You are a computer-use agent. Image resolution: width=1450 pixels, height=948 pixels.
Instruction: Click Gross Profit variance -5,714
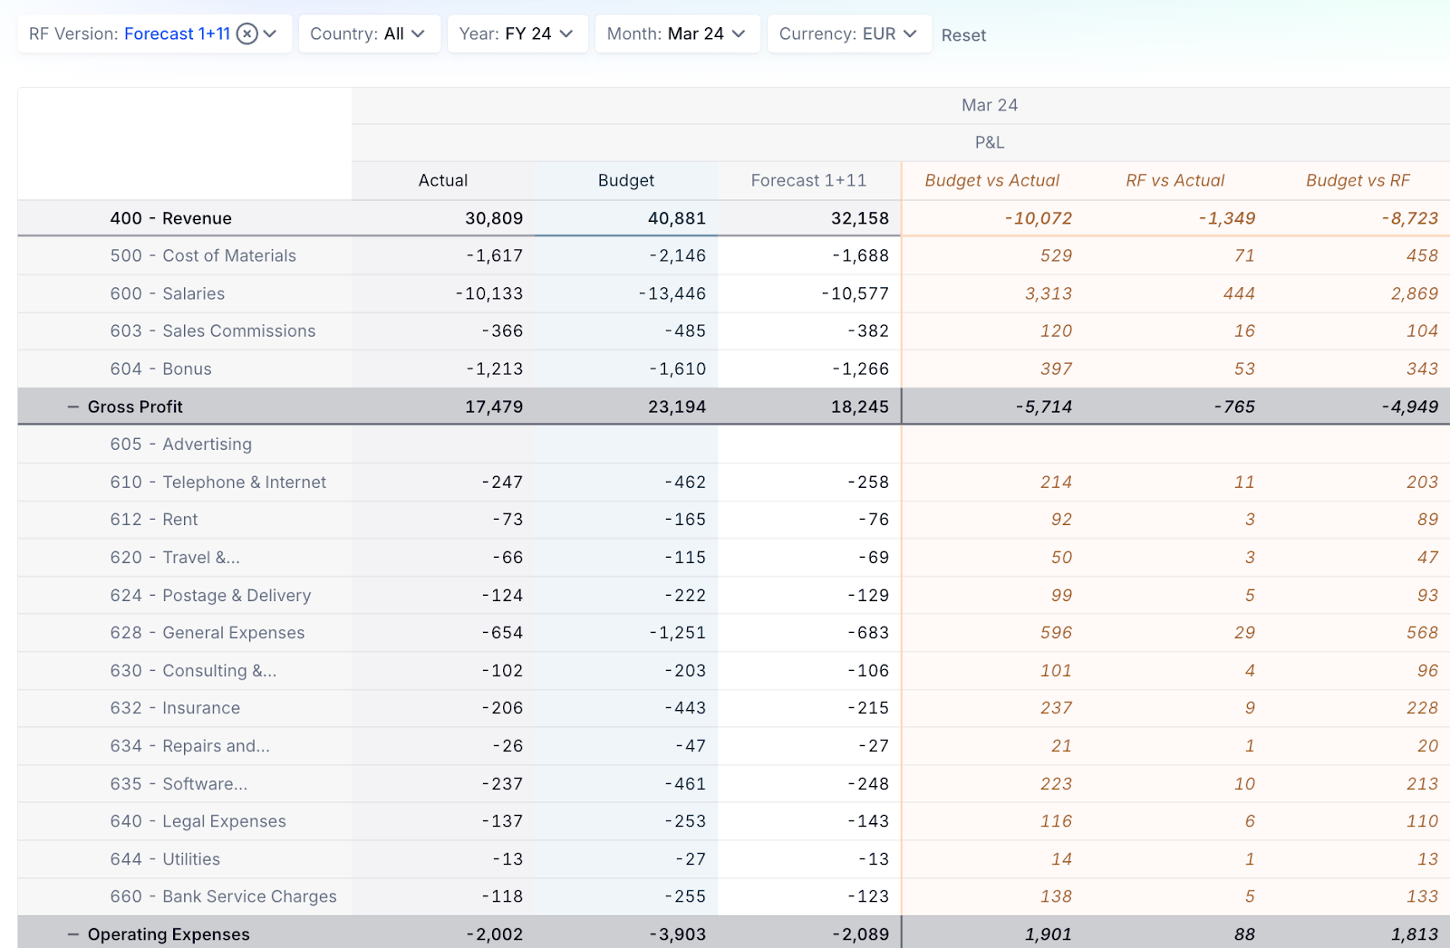pyautogui.click(x=1043, y=407)
